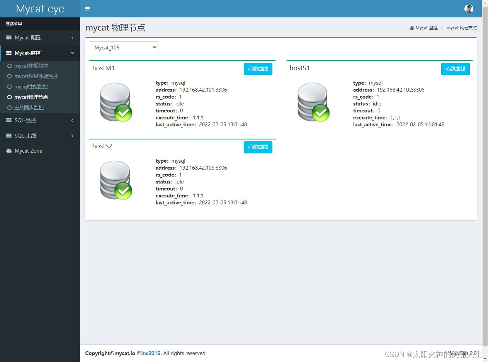Open the Mycat_105 server dropdown
Screen dimensions: 488x362
tap(124, 48)
